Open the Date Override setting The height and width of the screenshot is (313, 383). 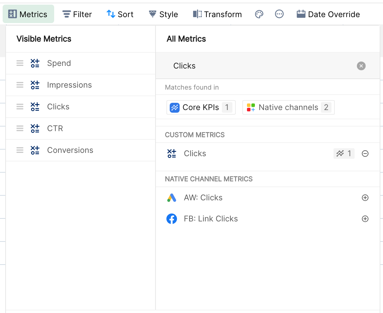[x=328, y=14]
